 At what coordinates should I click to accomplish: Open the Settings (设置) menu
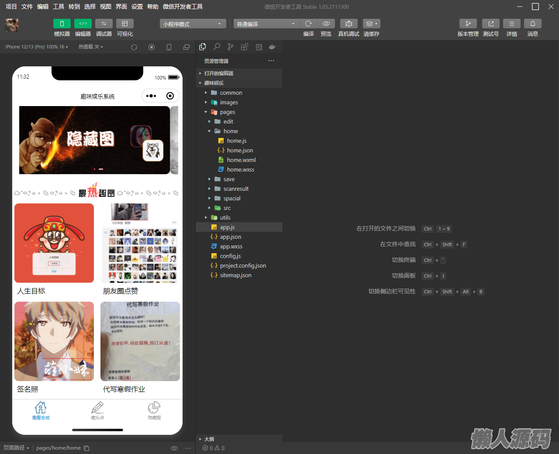click(137, 7)
